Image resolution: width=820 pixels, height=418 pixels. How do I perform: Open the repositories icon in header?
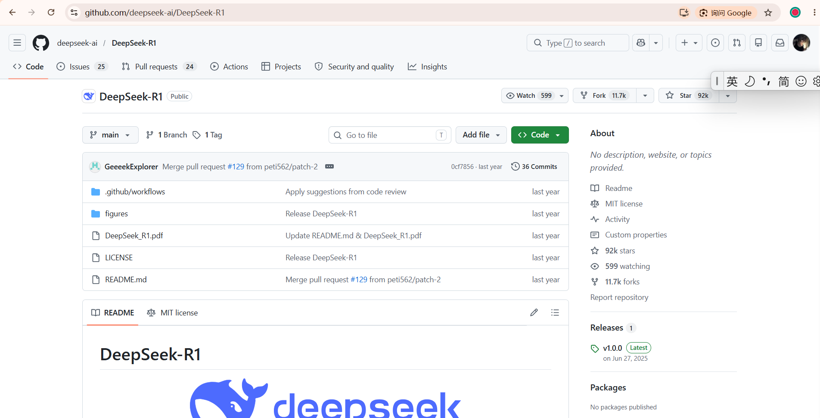[x=758, y=43]
